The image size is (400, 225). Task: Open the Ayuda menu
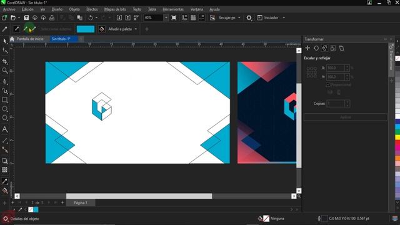[x=214, y=9]
